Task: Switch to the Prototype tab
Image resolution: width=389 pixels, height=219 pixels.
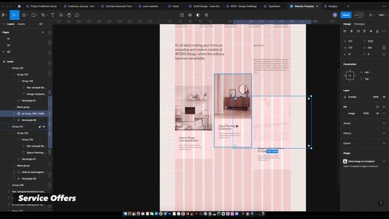Action: point(359,24)
